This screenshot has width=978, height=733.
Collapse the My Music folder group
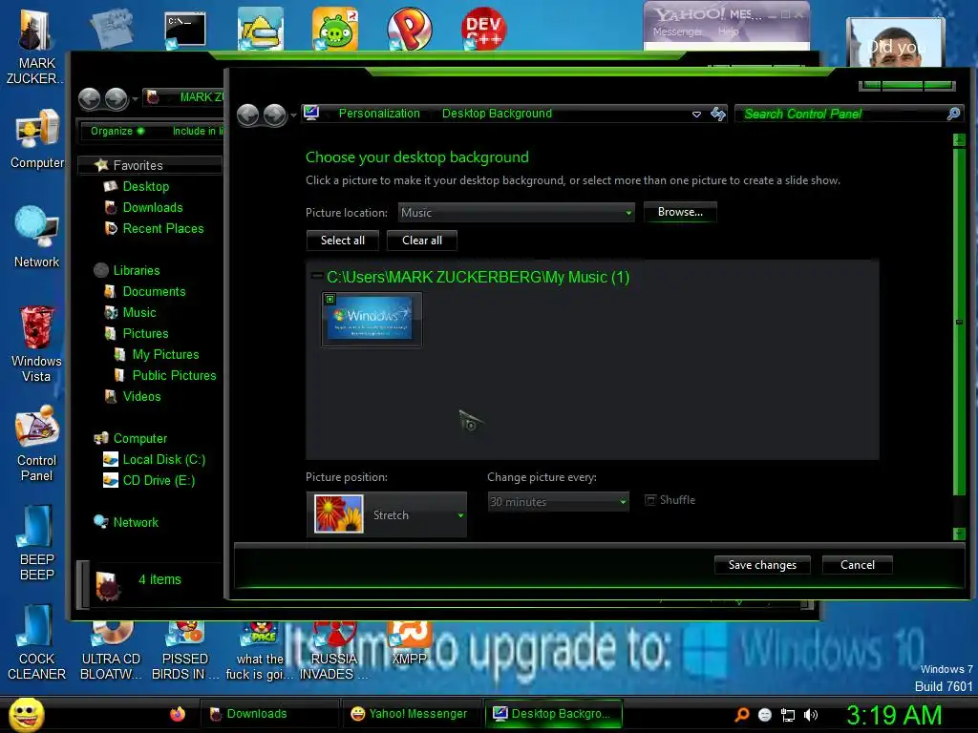tap(317, 276)
